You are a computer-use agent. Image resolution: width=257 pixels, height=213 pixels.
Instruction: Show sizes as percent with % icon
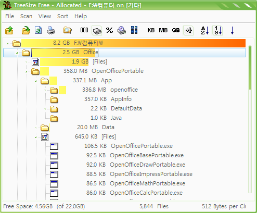[109, 30]
